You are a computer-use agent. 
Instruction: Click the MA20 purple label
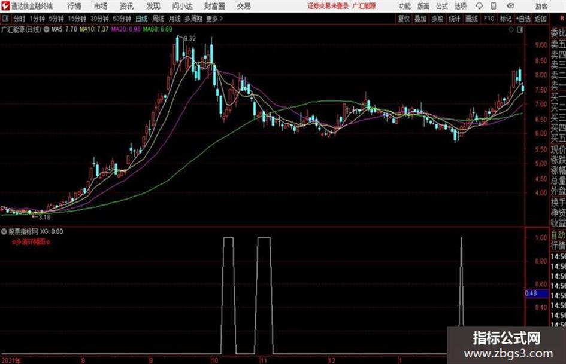126,29
